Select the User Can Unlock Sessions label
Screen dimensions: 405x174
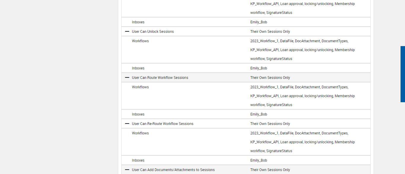(x=153, y=32)
